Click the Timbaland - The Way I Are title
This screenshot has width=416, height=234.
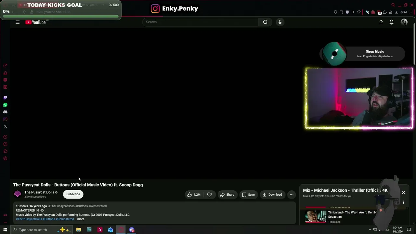click(352, 214)
